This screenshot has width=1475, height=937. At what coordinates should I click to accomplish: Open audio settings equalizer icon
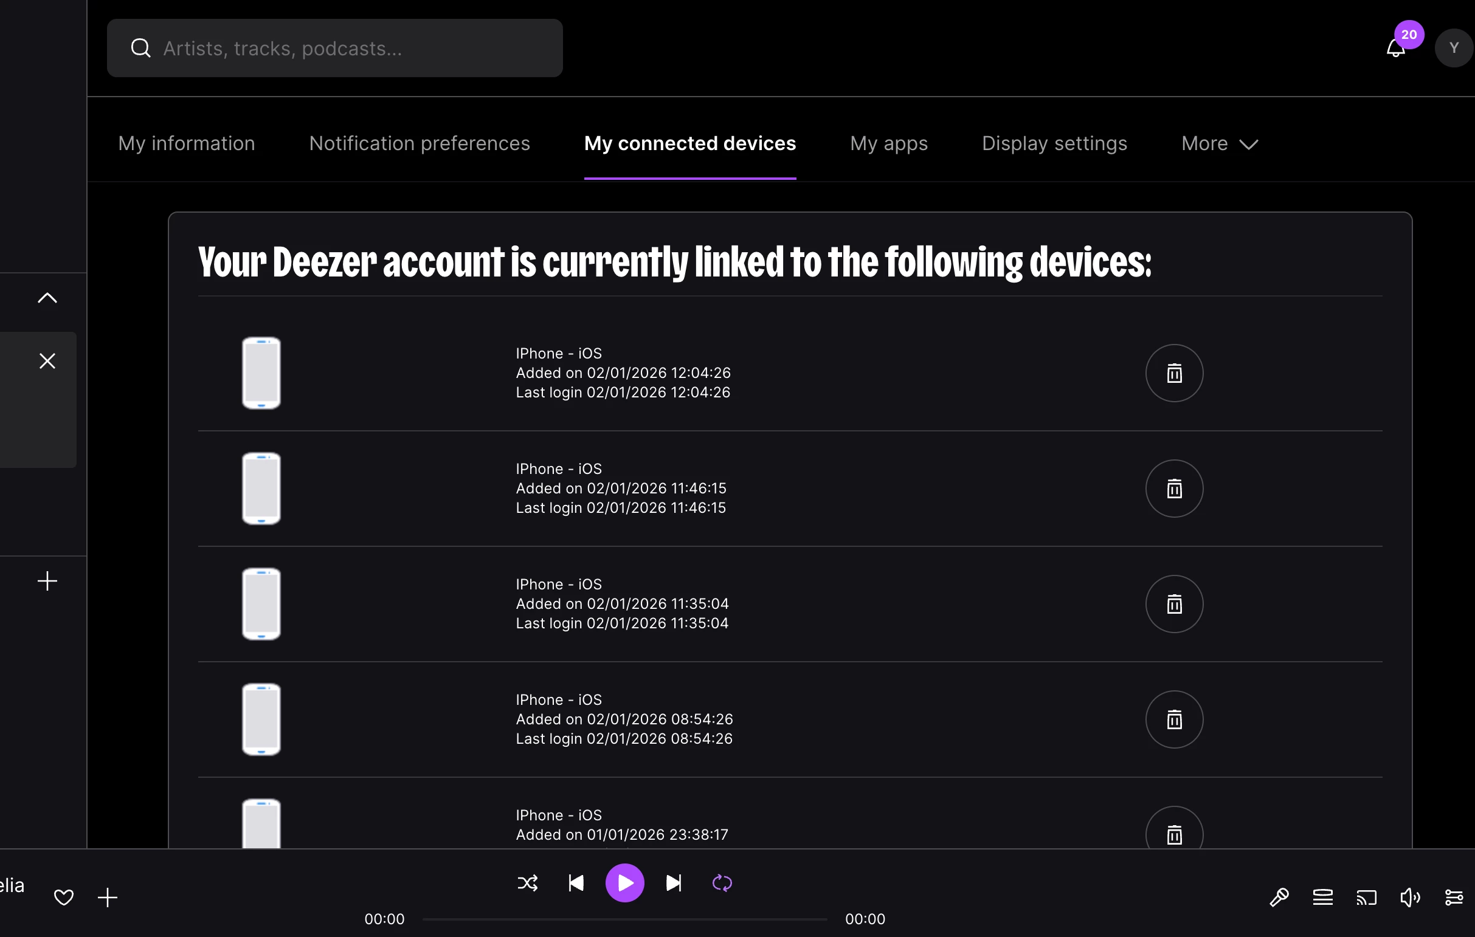[1454, 898]
